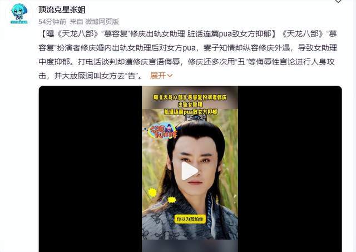The height and width of the screenshot is (252, 356).
Task: Click the 来自 label before the source
Action: click(x=76, y=22)
